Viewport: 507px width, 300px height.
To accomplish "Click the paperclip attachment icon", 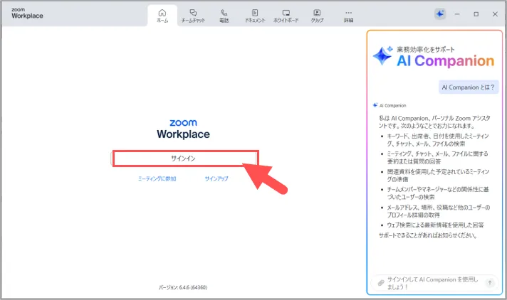I will tap(381, 283).
